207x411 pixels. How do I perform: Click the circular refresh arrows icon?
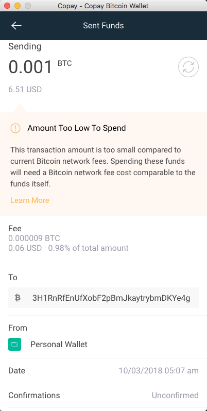(x=188, y=67)
